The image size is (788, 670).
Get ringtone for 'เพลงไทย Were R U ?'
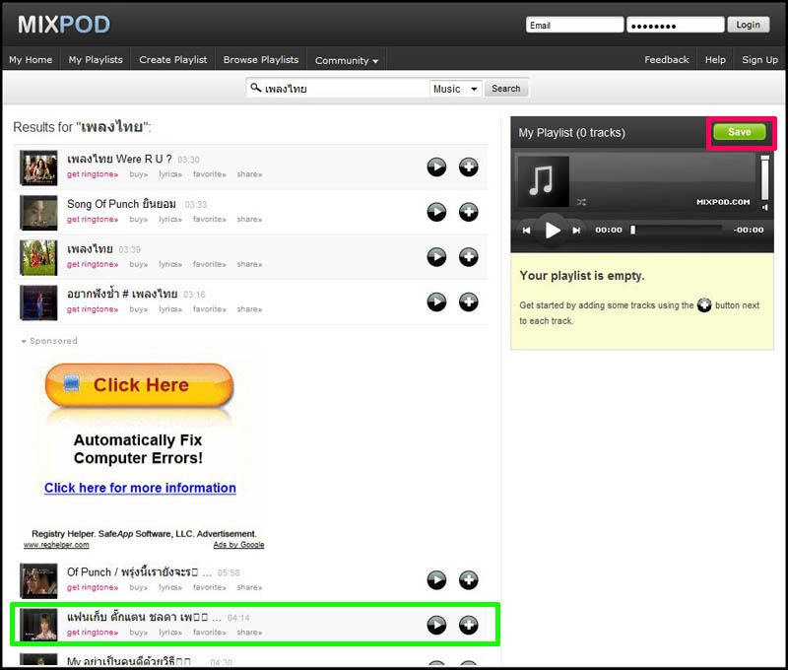pyautogui.click(x=93, y=174)
